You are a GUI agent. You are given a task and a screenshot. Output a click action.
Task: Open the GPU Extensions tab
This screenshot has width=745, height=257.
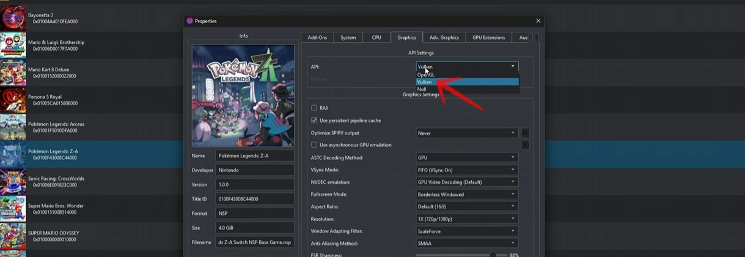click(x=488, y=37)
